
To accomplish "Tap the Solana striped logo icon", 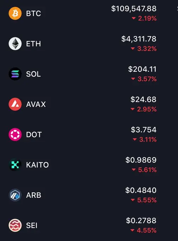I will (x=15, y=74).
